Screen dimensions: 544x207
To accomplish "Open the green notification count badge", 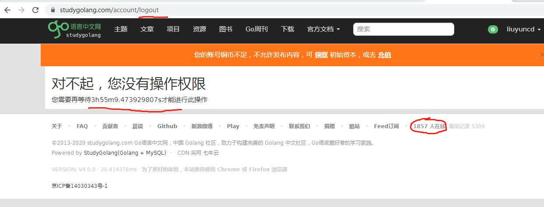I will (x=493, y=29).
